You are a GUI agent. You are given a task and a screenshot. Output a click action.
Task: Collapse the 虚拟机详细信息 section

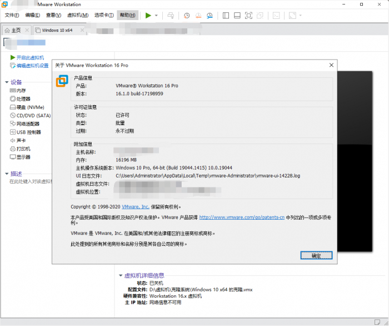coord(121,275)
